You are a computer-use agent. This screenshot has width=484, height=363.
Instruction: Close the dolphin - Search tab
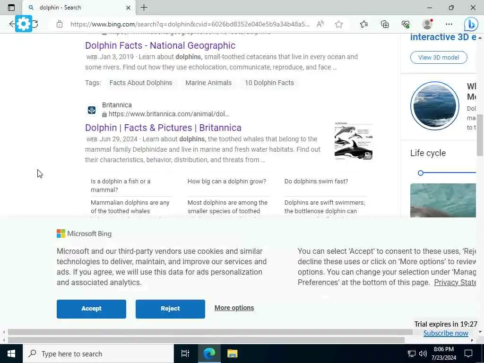(x=128, y=8)
